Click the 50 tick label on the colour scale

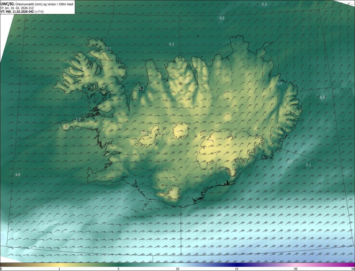pos(353,269)
